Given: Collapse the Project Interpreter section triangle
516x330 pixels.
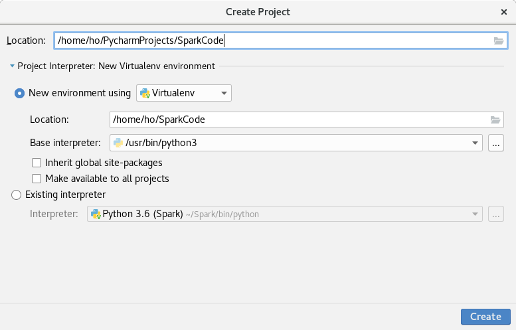Looking at the screenshot, I should click(12, 66).
